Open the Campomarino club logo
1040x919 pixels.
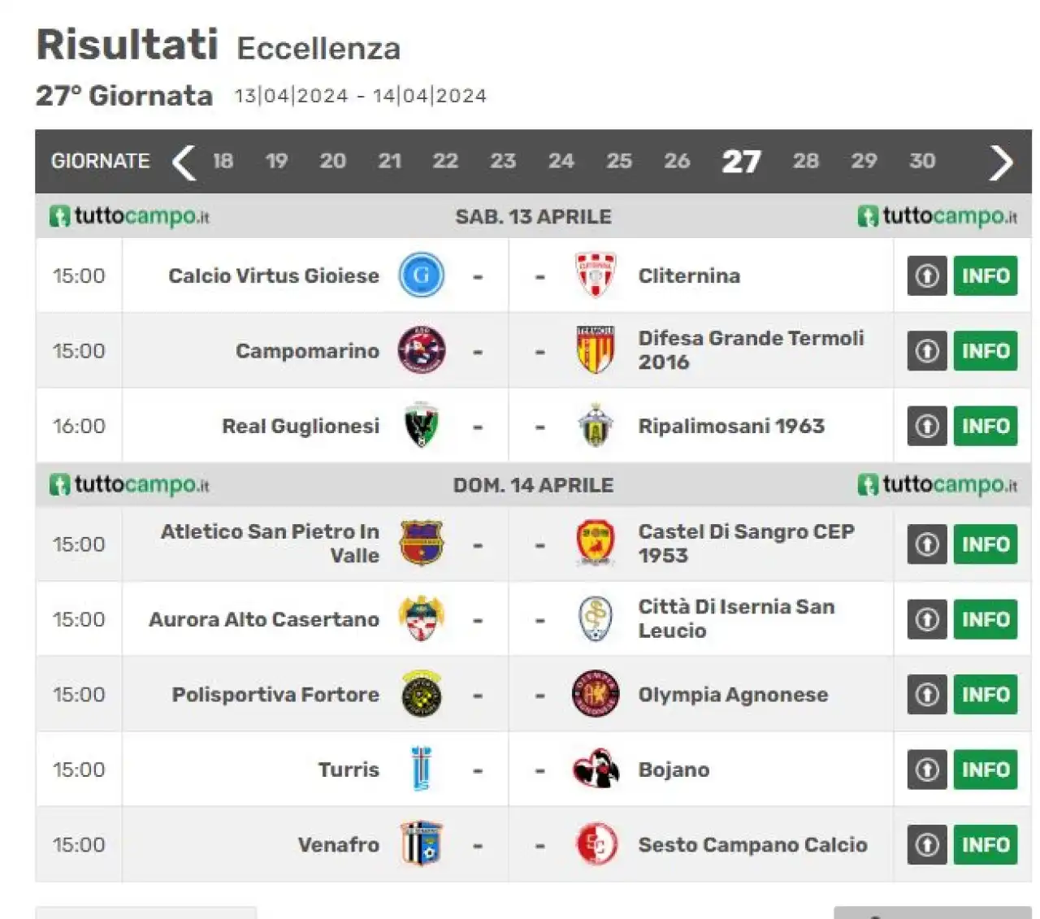(421, 350)
